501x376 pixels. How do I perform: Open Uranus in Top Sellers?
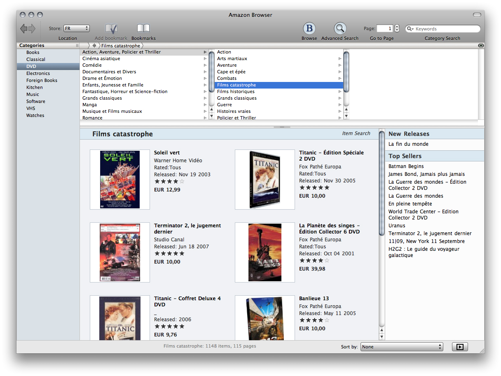click(397, 226)
